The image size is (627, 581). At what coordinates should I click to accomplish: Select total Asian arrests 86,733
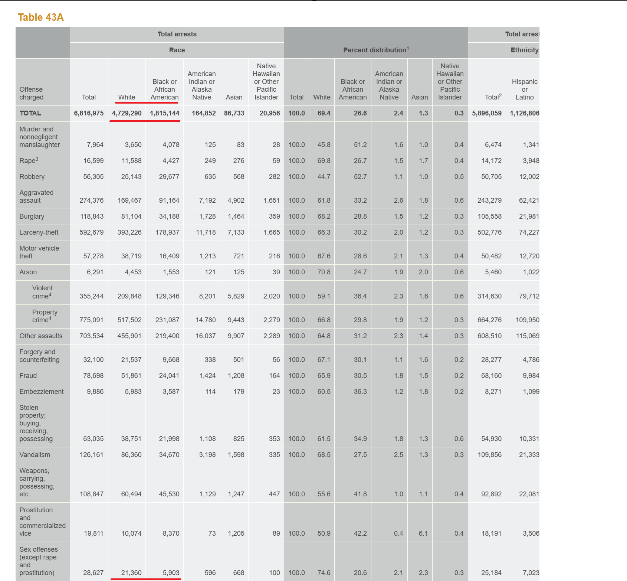click(234, 113)
